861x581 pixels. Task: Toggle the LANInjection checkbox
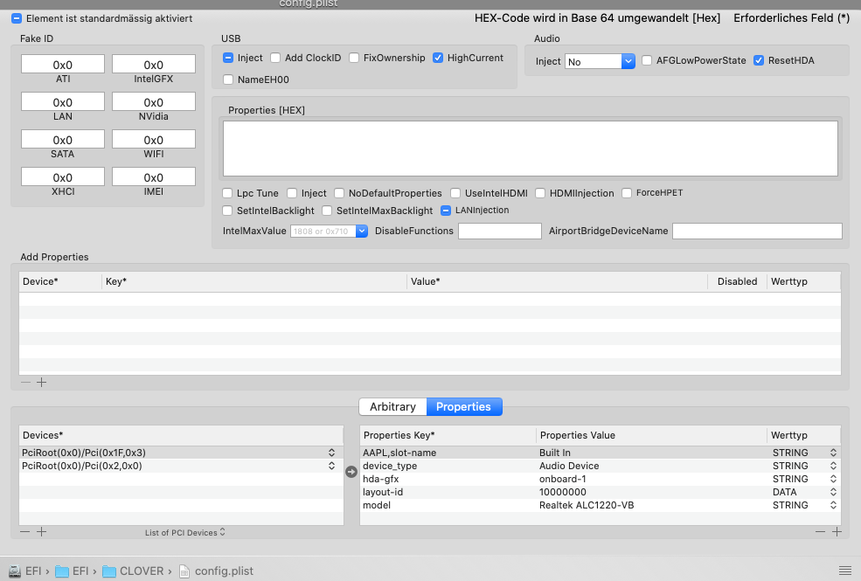tap(446, 211)
